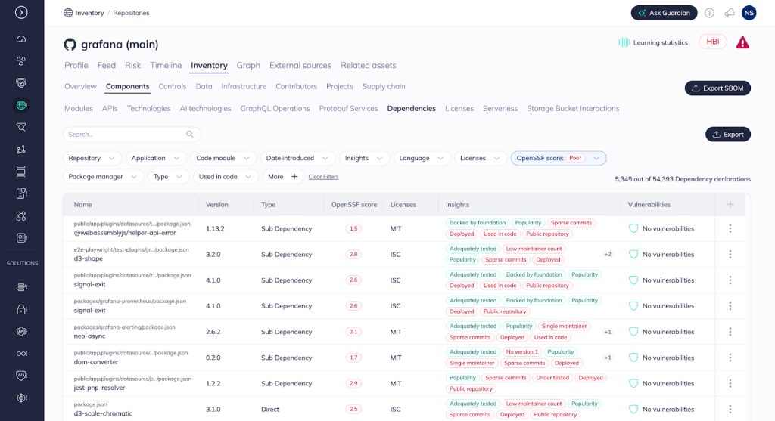Open row actions menu for d3-shape
Screen dimensions: 775x421
point(730,255)
